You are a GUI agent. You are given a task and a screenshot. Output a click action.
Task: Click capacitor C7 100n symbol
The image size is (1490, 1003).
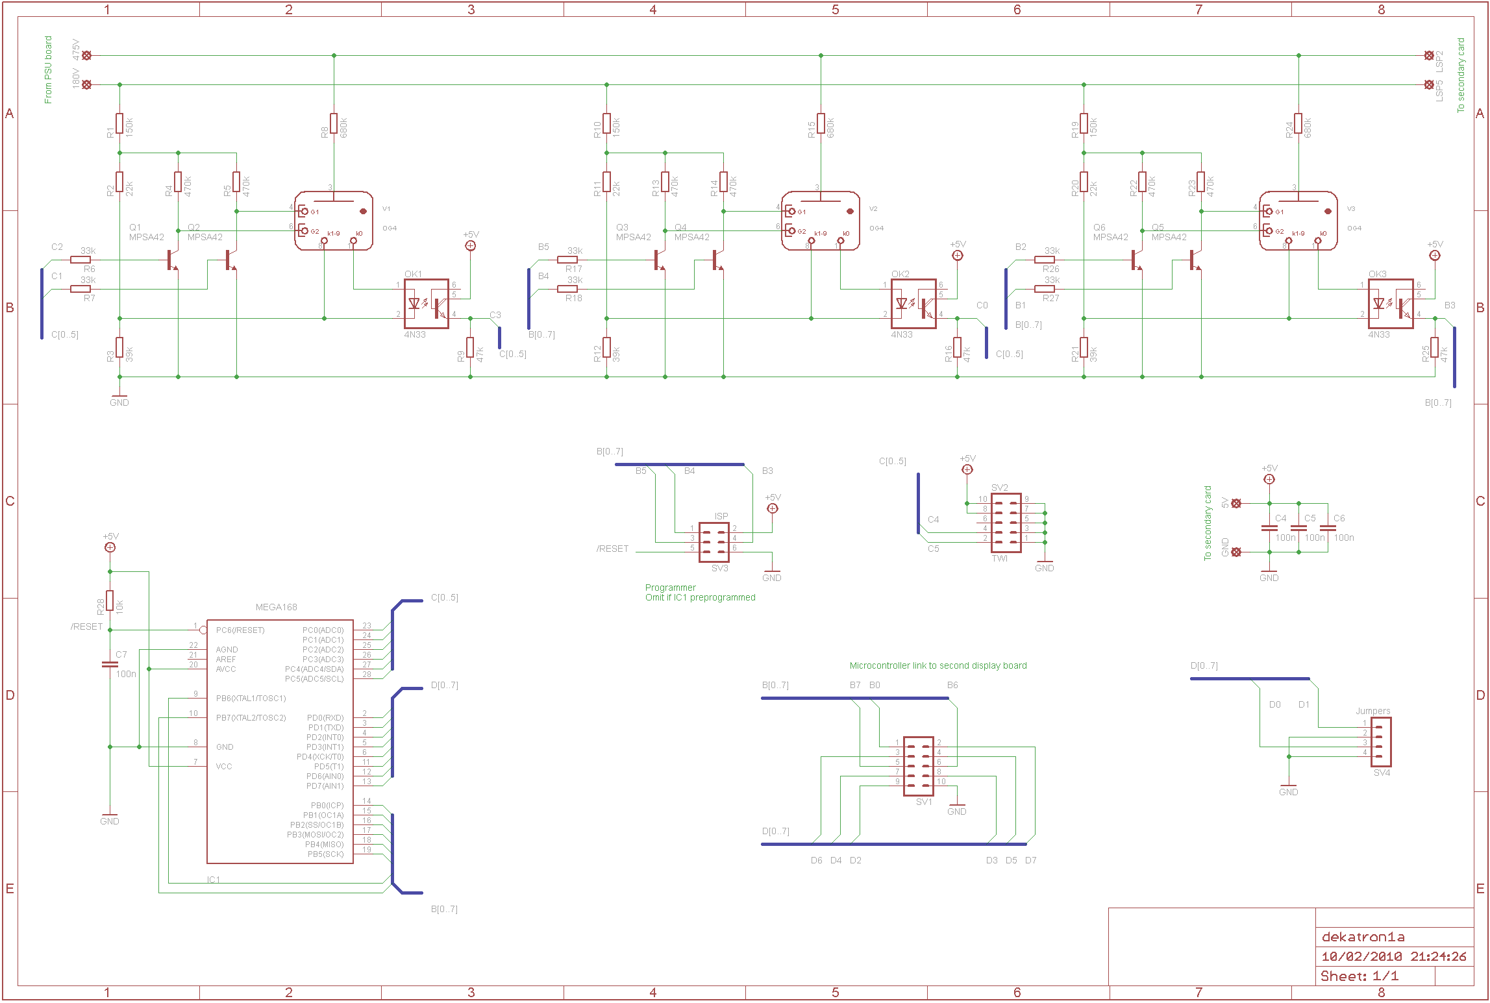pos(110,664)
